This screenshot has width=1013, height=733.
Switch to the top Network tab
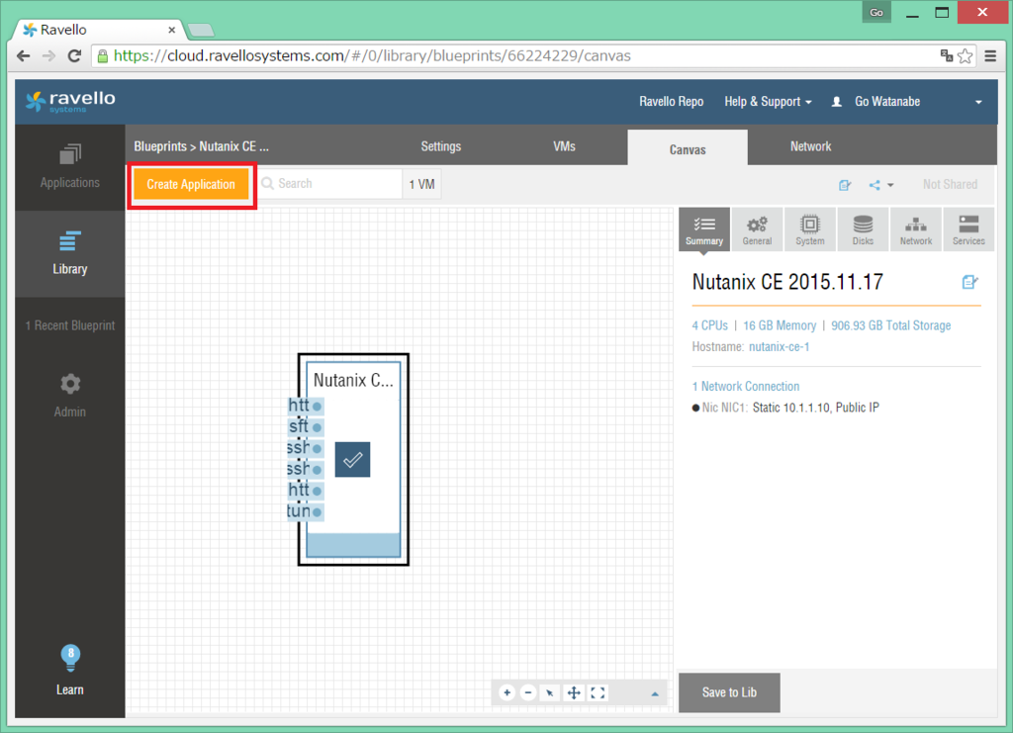click(x=810, y=146)
